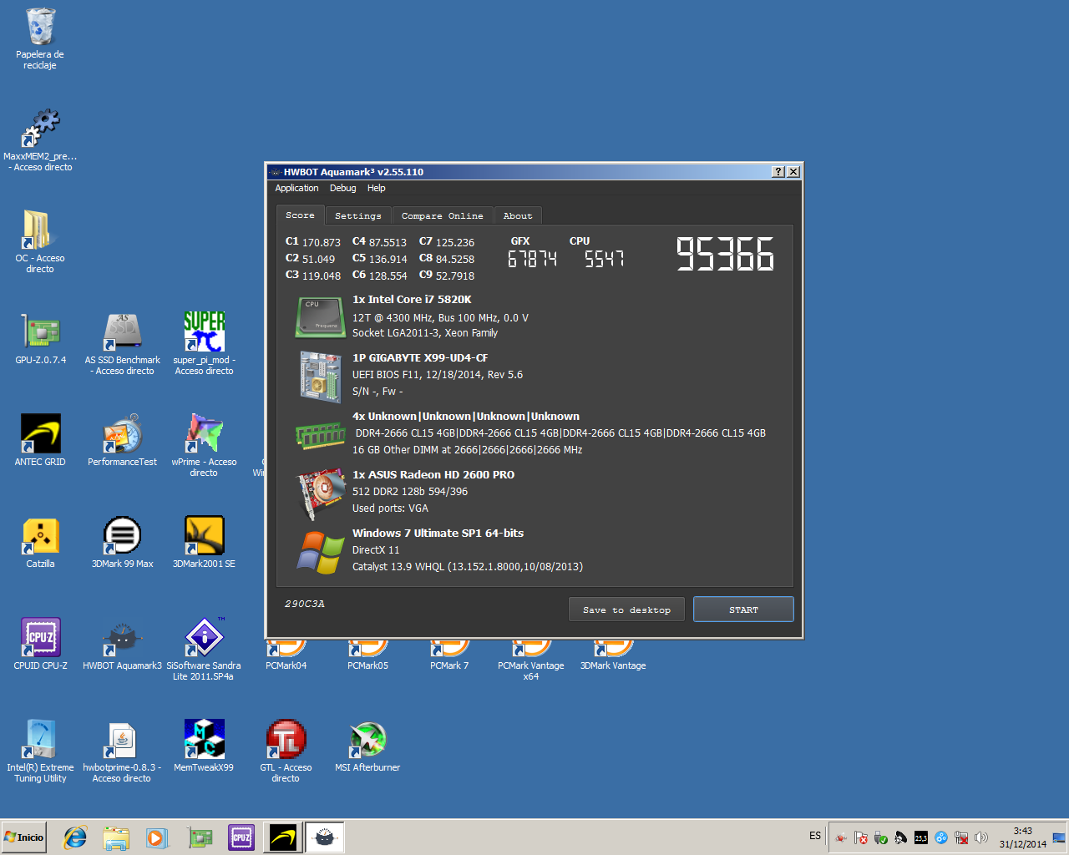Click the RAM stick image in Aquamark
Viewport: 1069px width, 855px height.
[x=320, y=435]
